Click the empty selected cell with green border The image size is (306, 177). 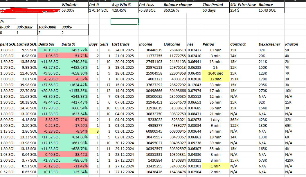pos(125,21)
